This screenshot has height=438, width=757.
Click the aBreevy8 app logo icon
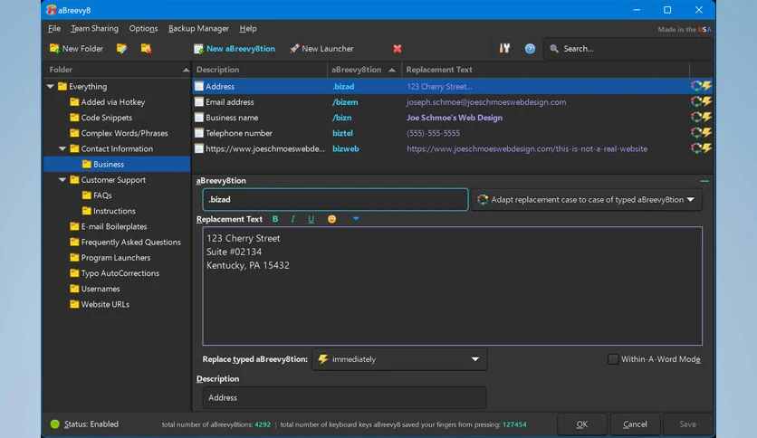click(52, 10)
